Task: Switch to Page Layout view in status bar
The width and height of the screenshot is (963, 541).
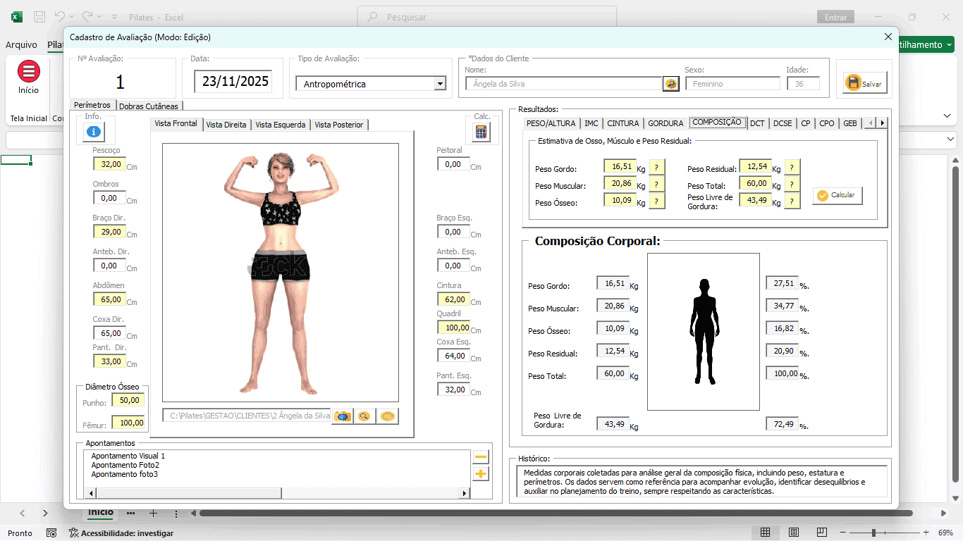Action: 794,533
